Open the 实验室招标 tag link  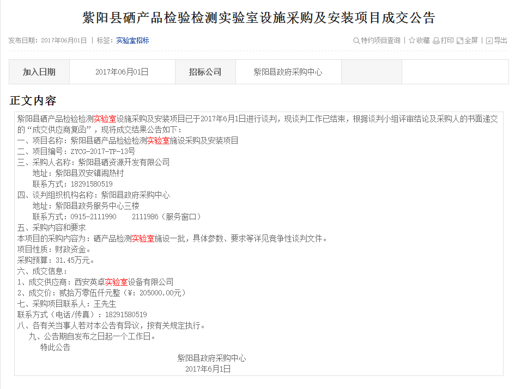pyautogui.click(x=132, y=40)
